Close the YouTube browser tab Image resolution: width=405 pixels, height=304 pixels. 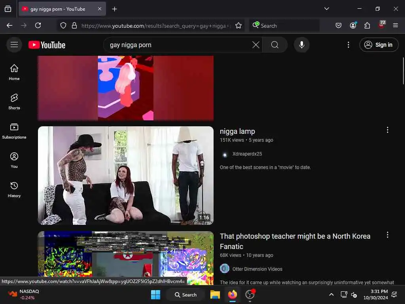coord(100,9)
